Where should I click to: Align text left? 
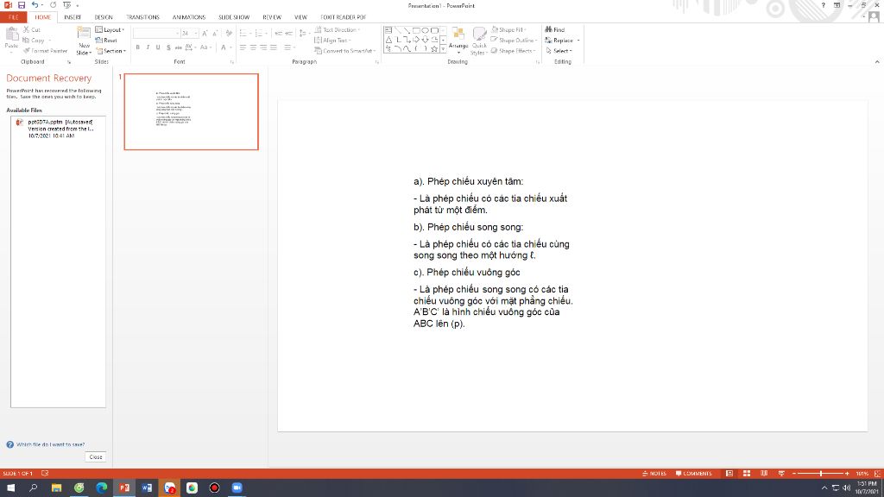[243, 47]
